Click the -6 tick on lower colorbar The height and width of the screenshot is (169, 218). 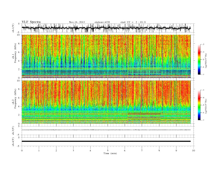[x=203, y=113]
